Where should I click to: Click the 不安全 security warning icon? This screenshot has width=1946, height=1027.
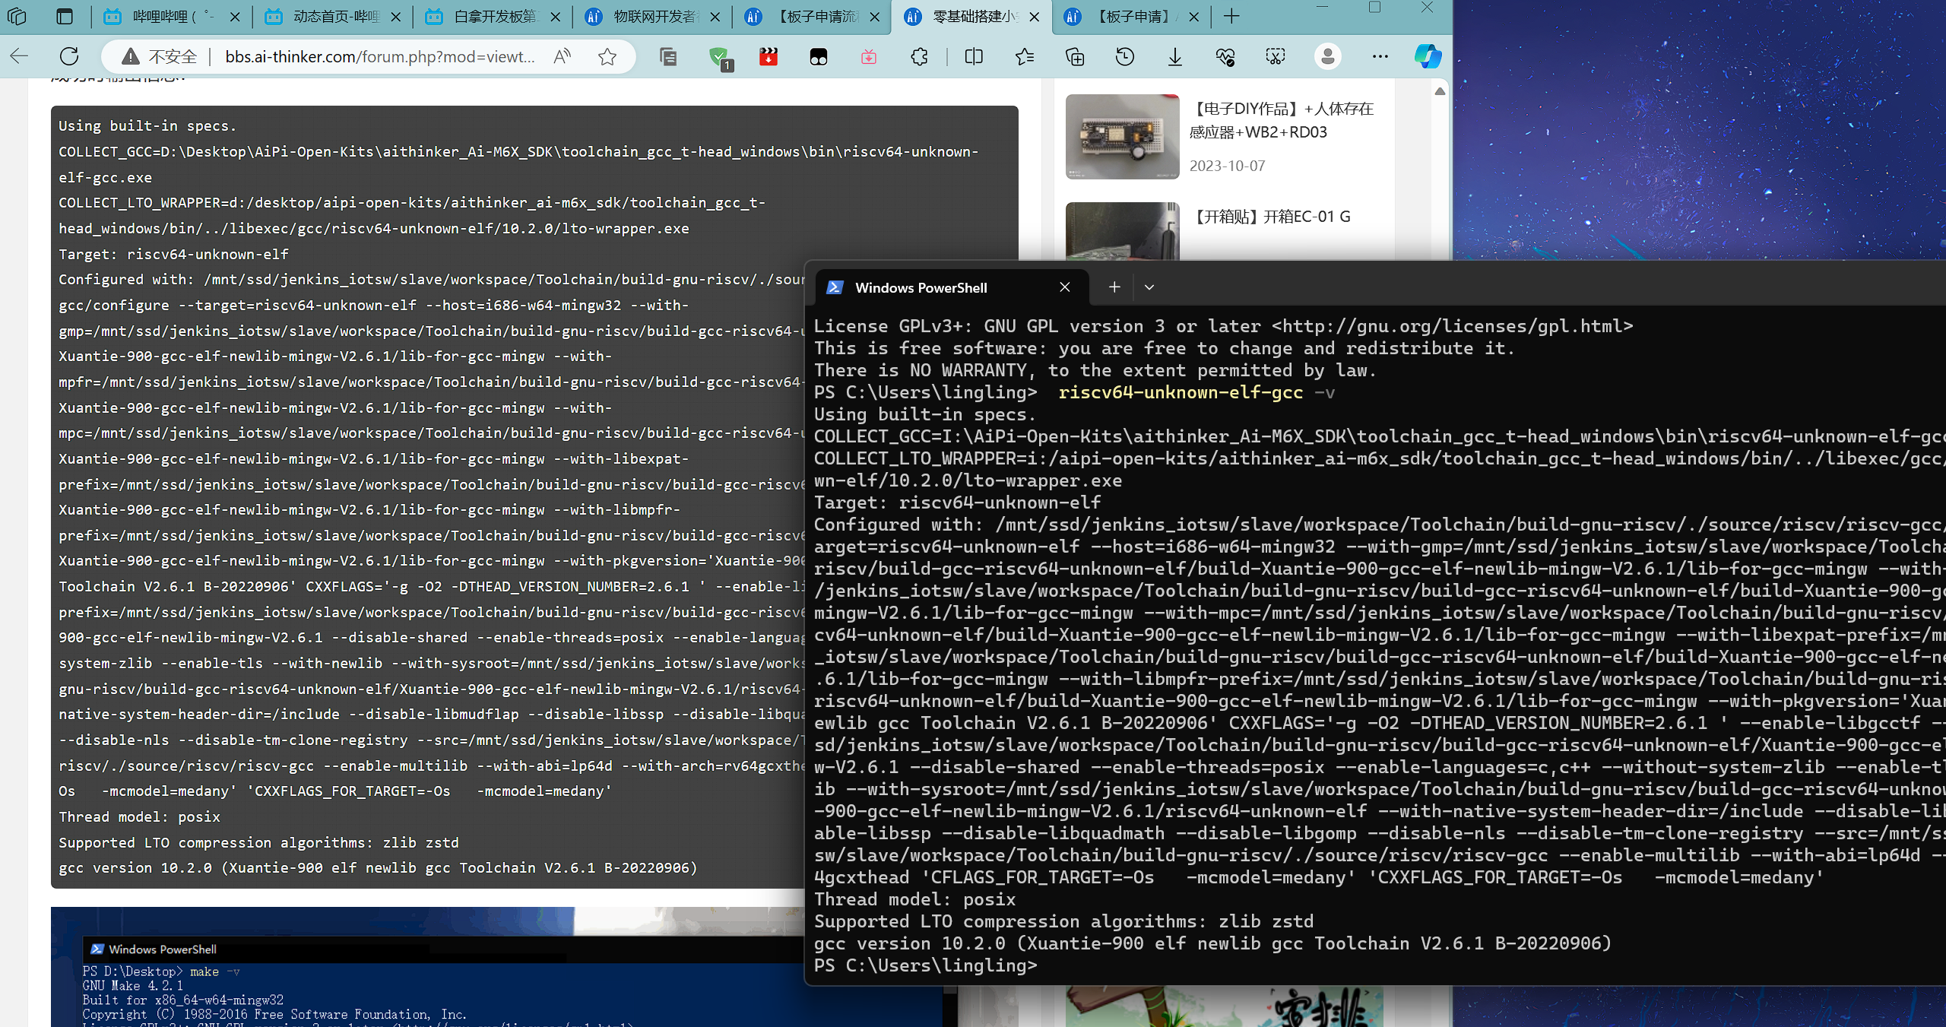pyautogui.click(x=131, y=56)
